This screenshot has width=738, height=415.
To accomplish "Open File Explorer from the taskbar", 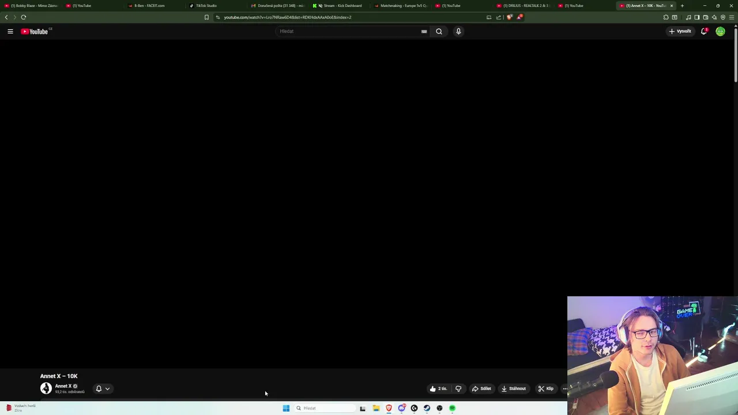I will 376,408.
